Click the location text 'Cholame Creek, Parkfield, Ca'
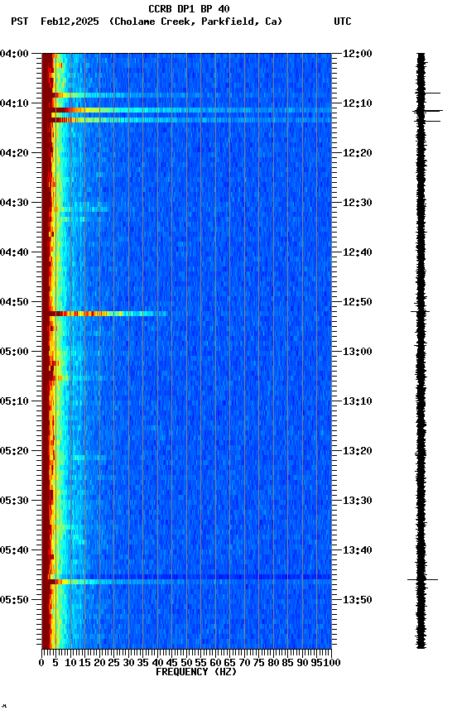The width and height of the screenshot is (457, 715). (195, 22)
